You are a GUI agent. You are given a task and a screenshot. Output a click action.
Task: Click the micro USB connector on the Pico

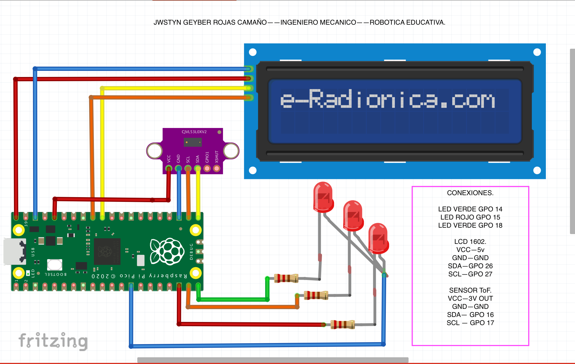click(x=15, y=251)
